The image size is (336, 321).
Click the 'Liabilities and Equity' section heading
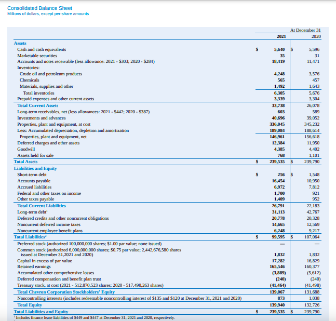(x=35, y=168)
